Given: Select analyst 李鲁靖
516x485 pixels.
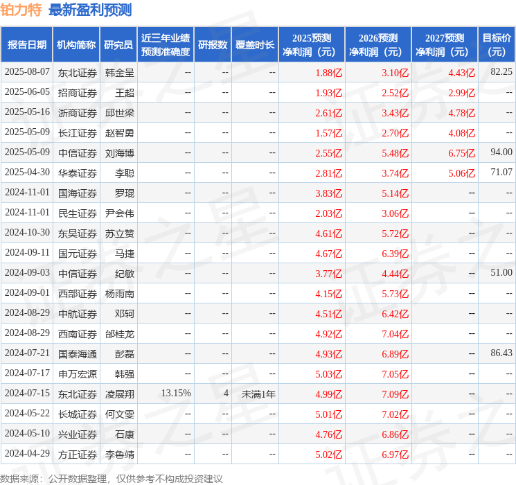Looking at the screenshot, I should tap(119, 455).
